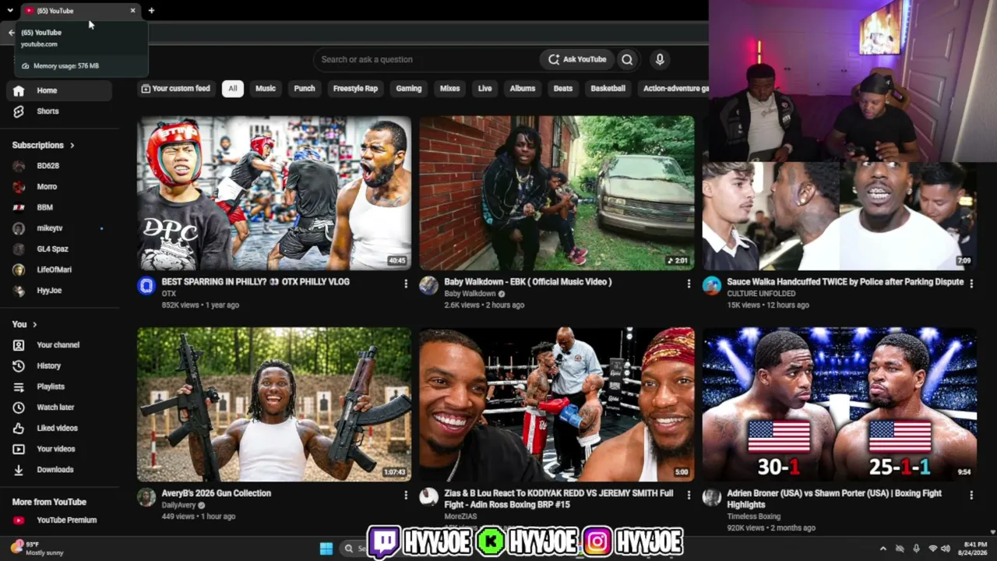Open a new browser tab
The width and height of the screenshot is (997, 561).
click(x=151, y=10)
